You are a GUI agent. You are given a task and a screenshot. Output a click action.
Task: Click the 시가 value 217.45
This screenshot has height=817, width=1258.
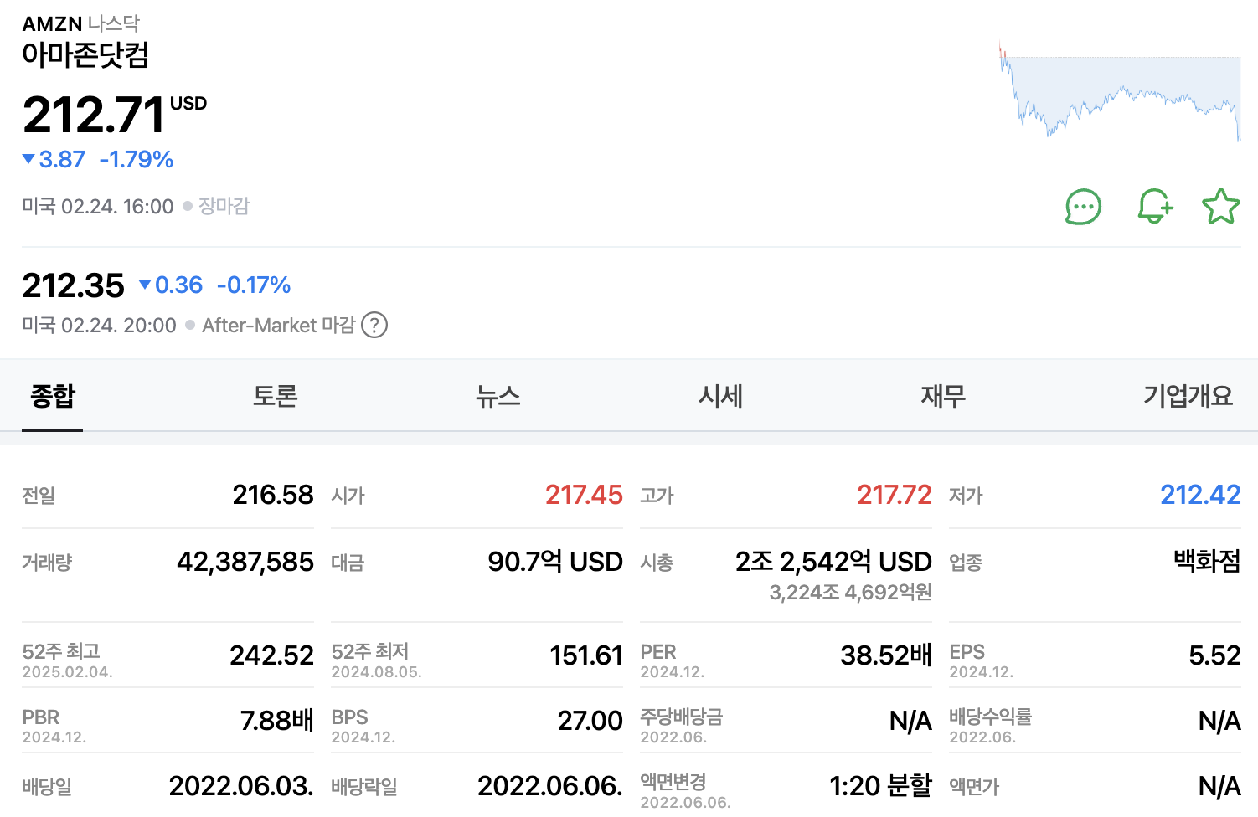[x=584, y=495]
